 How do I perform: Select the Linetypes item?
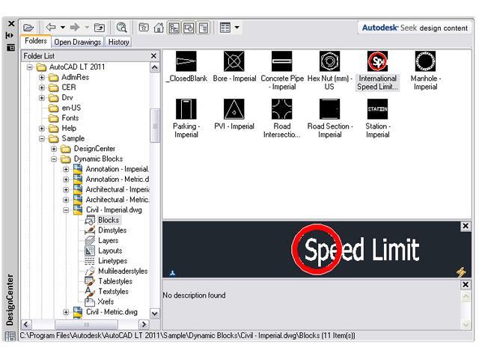pyautogui.click(x=112, y=261)
